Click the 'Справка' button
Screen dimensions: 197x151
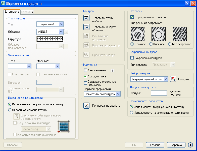pos(176,145)
